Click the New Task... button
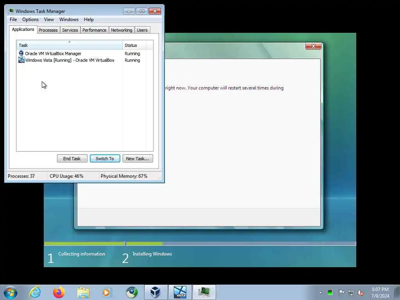The width and height of the screenshot is (400, 300). [x=137, y=159]
